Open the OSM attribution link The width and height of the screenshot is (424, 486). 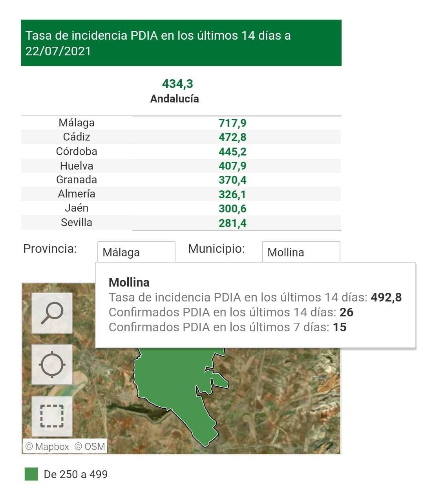click(90, 446)
